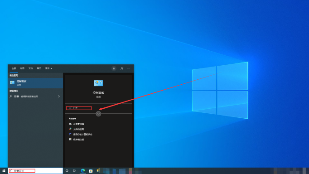Launch Microsoft Edge from the taskbar
Viewport: 309px width, 174px height.
click(x=83, y=171)
